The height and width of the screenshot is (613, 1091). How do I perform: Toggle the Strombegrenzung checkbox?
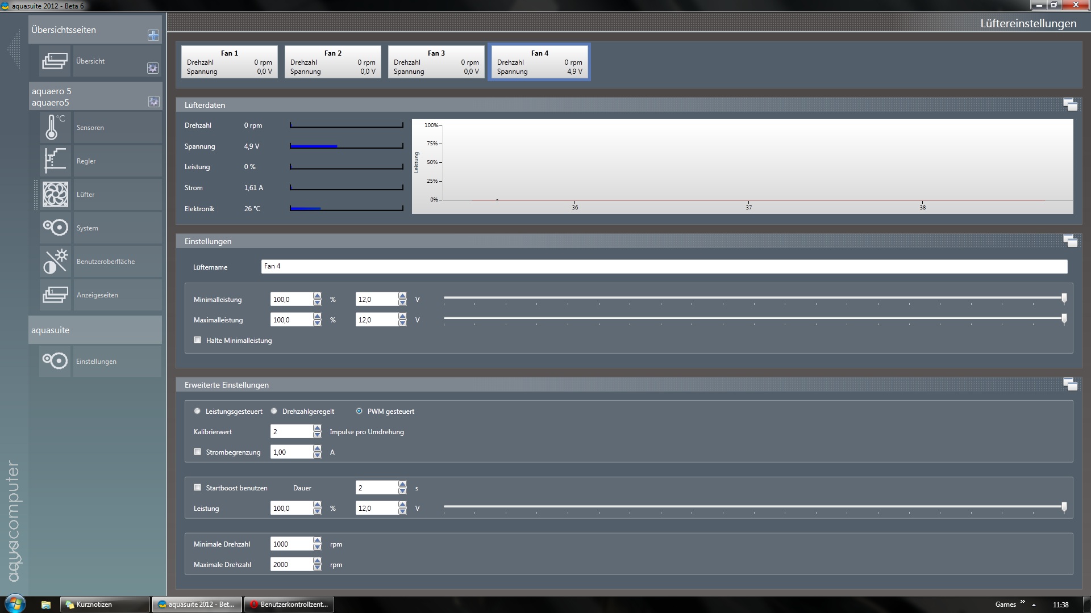coord(198,452)
